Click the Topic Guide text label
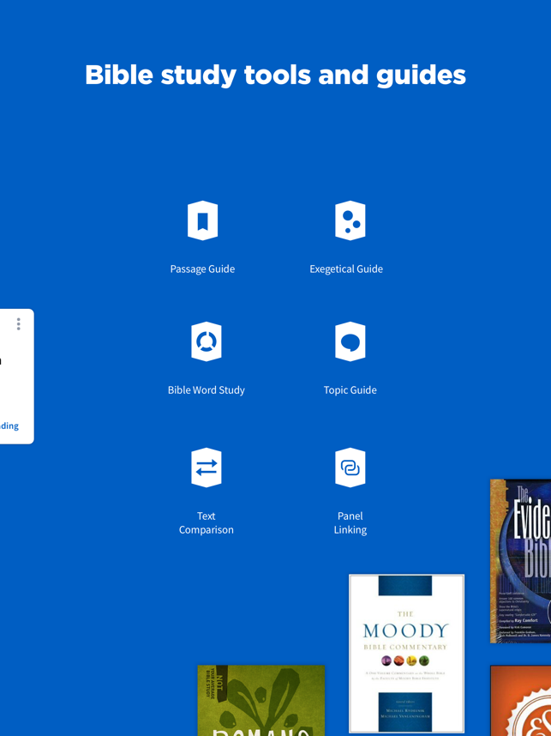This screenshot has height=736, width=551. tap(350, 390)
